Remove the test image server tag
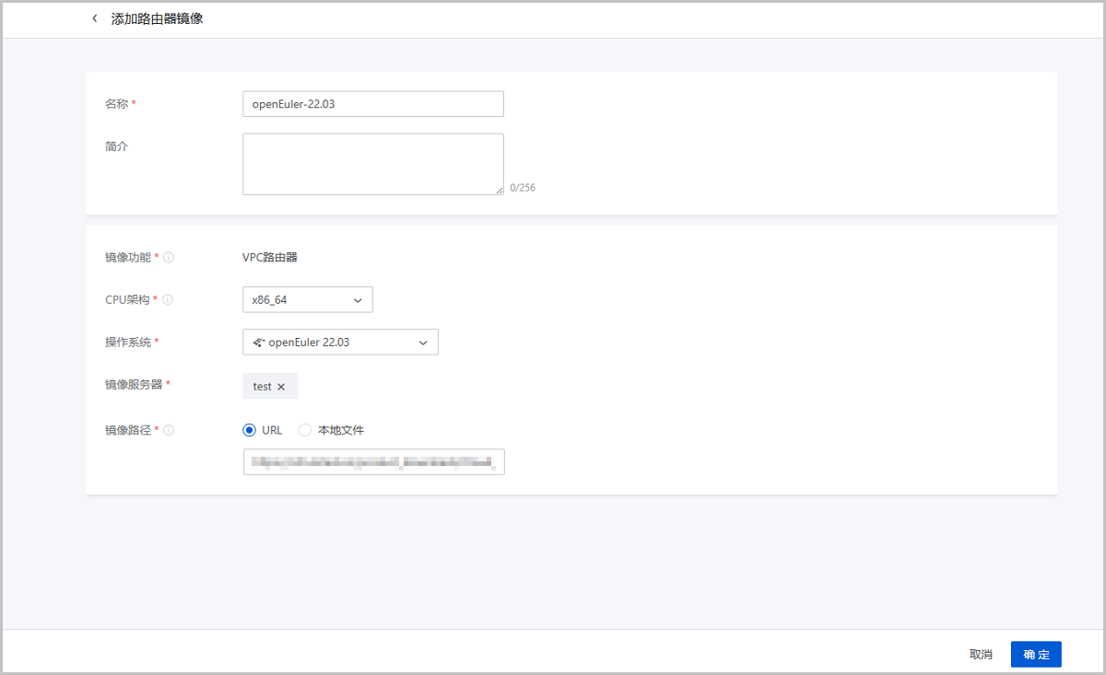1106x675 pixels. pyautogui.click(x=281, y=387)
